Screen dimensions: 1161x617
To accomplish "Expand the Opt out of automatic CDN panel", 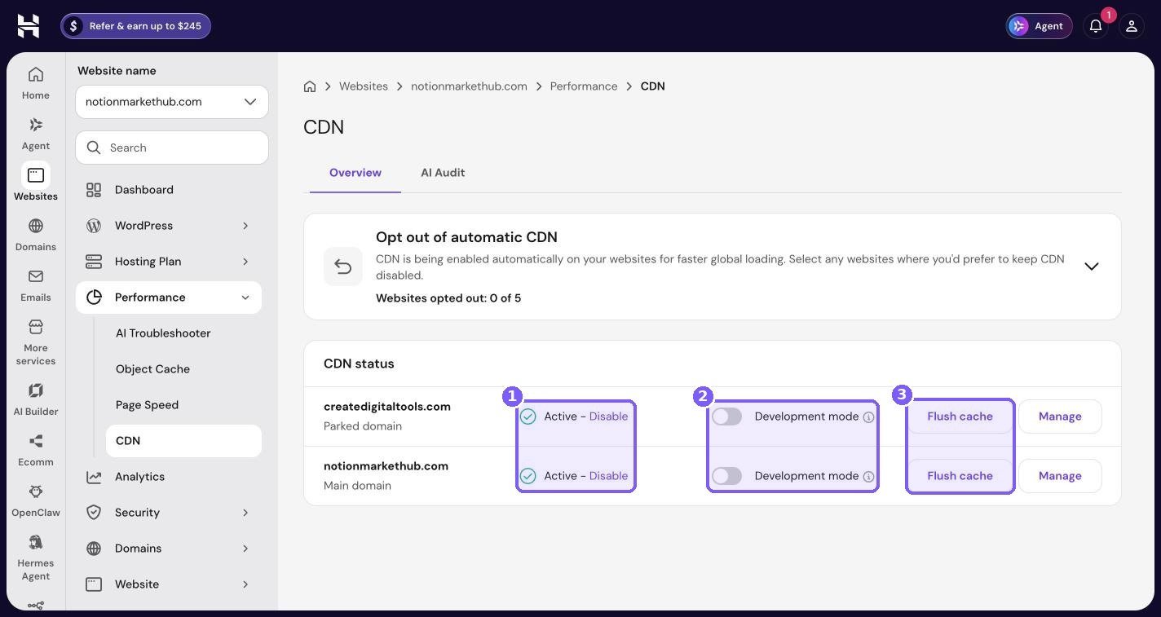I will 1092,267.
